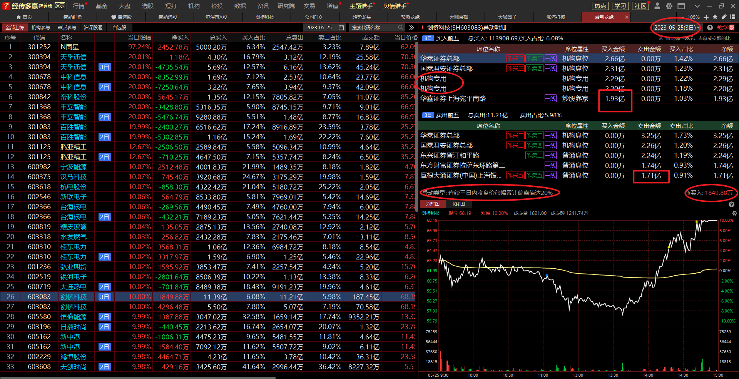
Task: Open the 热点 button
Action: [600, 6]
